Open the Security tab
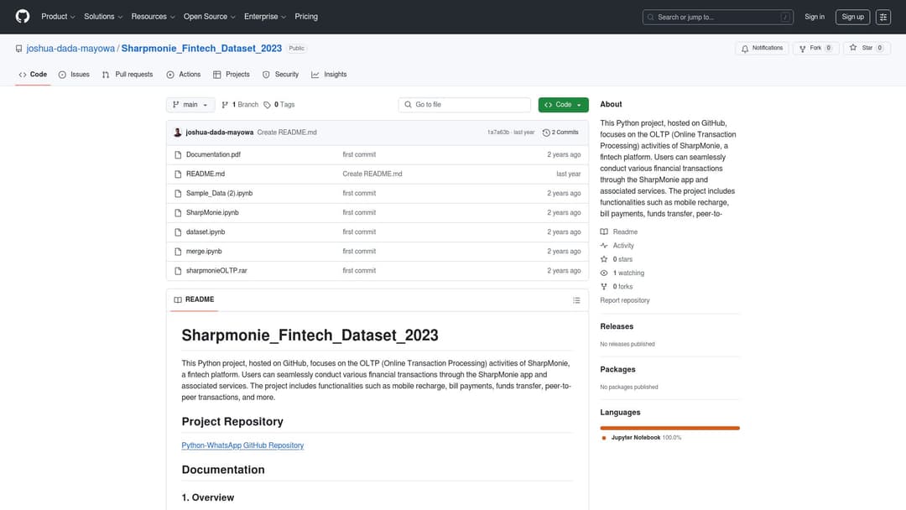Viewport: 906px width, 510px height. [x=281, y=75]
